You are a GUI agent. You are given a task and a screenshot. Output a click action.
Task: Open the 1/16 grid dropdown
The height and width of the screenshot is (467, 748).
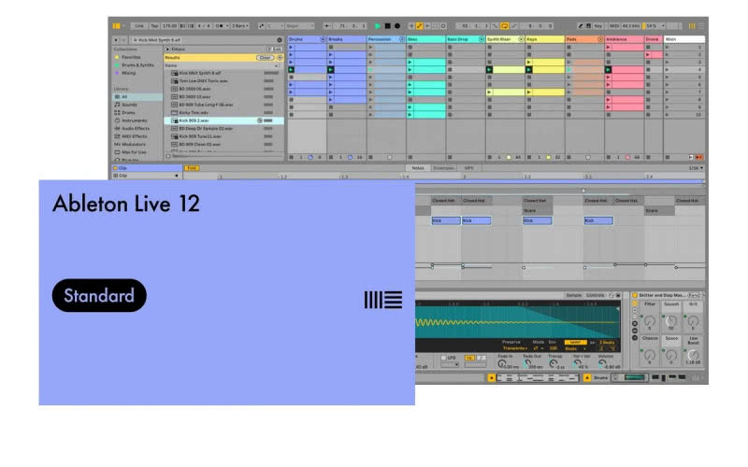pyautogui.click(x=696, y=168)
